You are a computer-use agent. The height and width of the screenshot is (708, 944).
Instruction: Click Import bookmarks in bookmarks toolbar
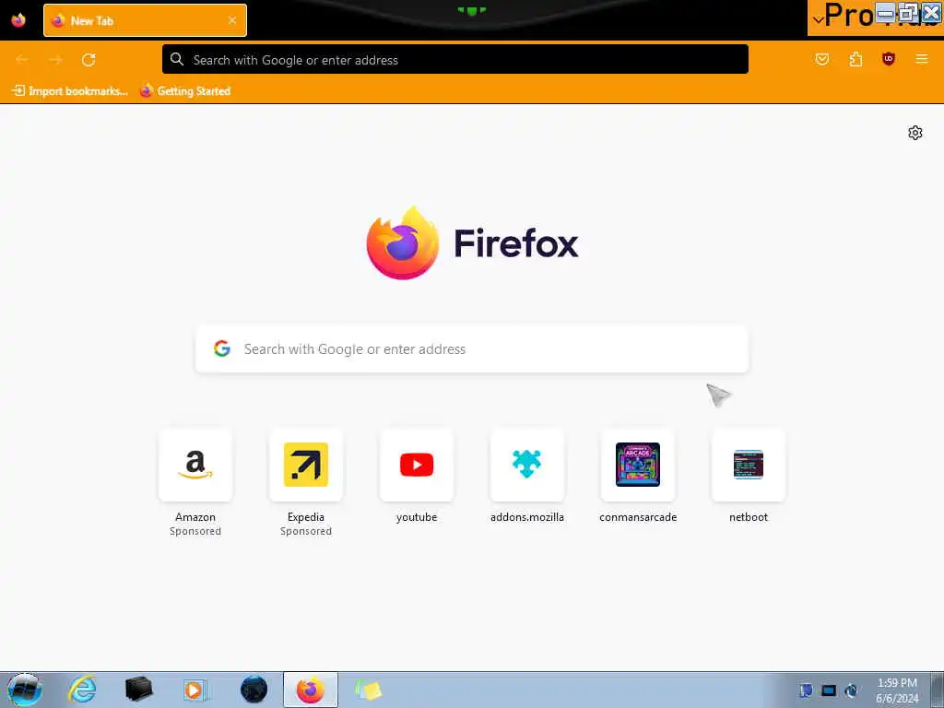point(70,91)
